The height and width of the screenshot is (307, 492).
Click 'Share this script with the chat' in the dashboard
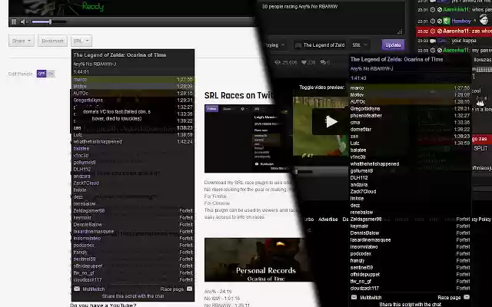click(410, 305)
